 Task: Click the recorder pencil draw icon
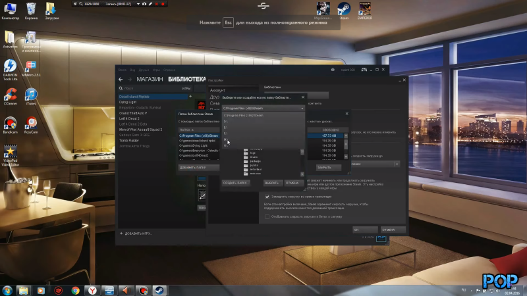150,4
